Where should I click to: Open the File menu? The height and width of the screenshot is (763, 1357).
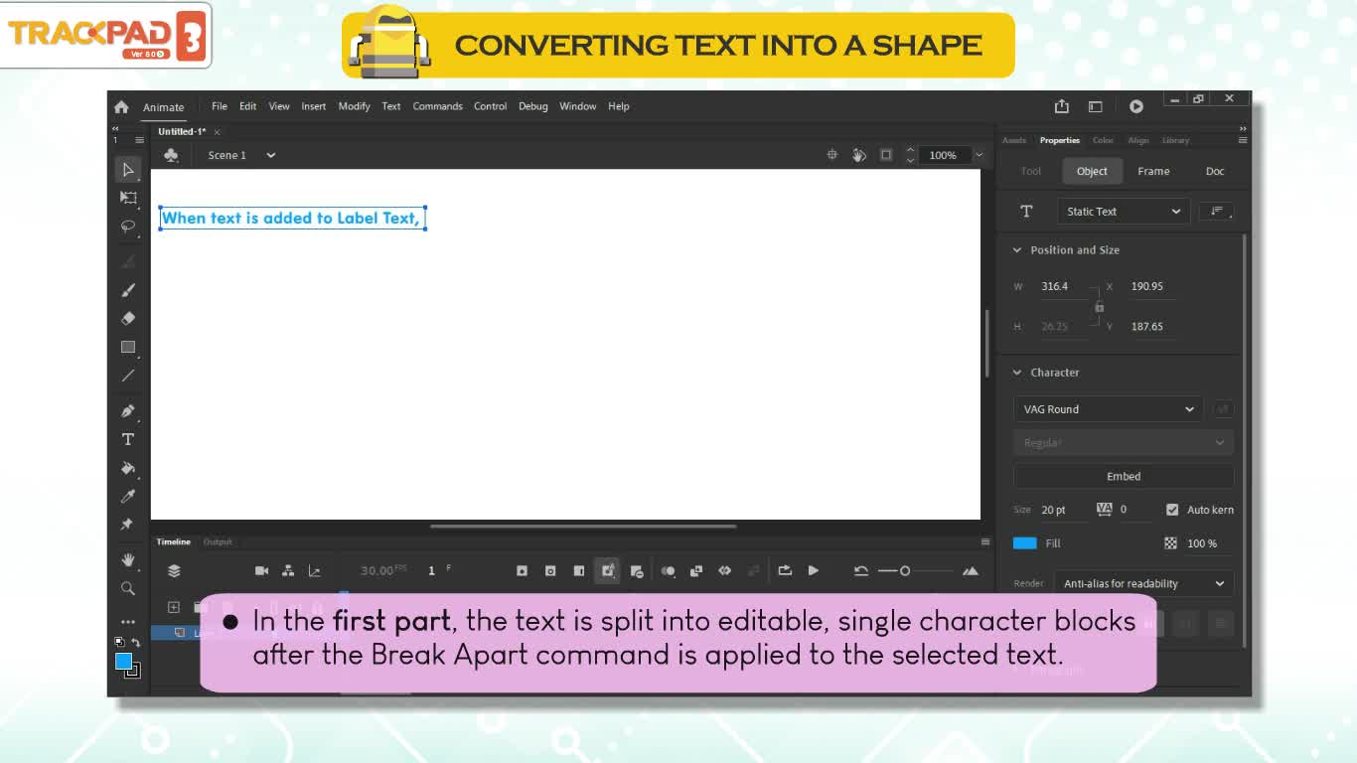[x=220, y=106]
